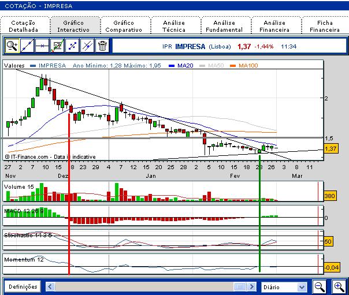Viewport: 349px width, 295px height.
Task: Go to the Análise Técnica tab
Action: 174,26
